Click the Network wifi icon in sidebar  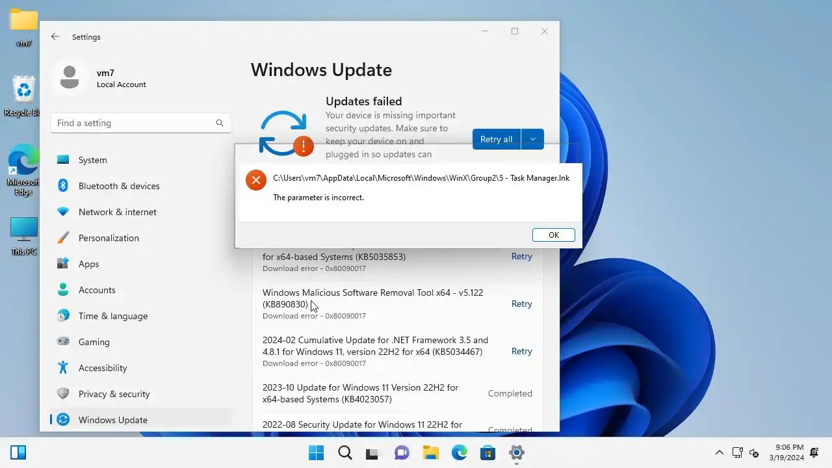point(63,212)
